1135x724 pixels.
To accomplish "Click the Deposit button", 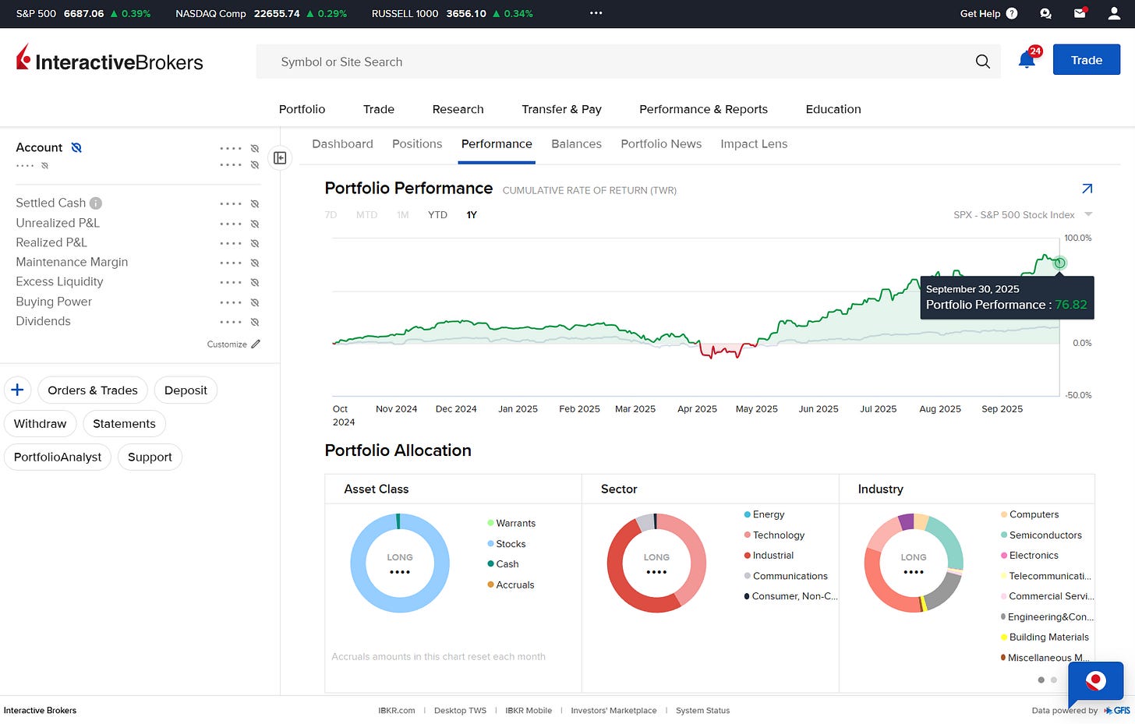I will click(x=186, y=390).
